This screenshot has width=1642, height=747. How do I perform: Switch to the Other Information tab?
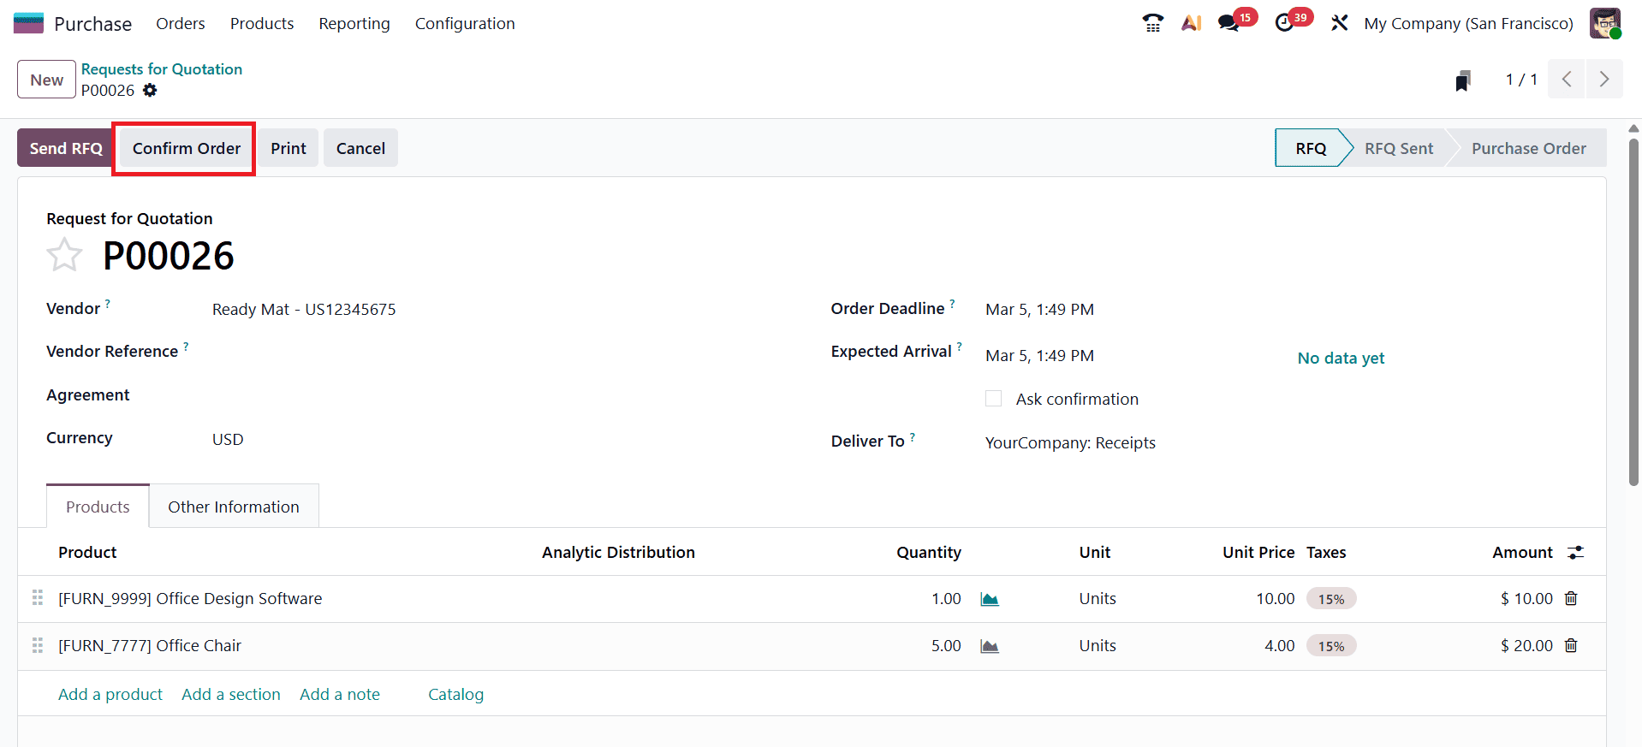point(233,506)
